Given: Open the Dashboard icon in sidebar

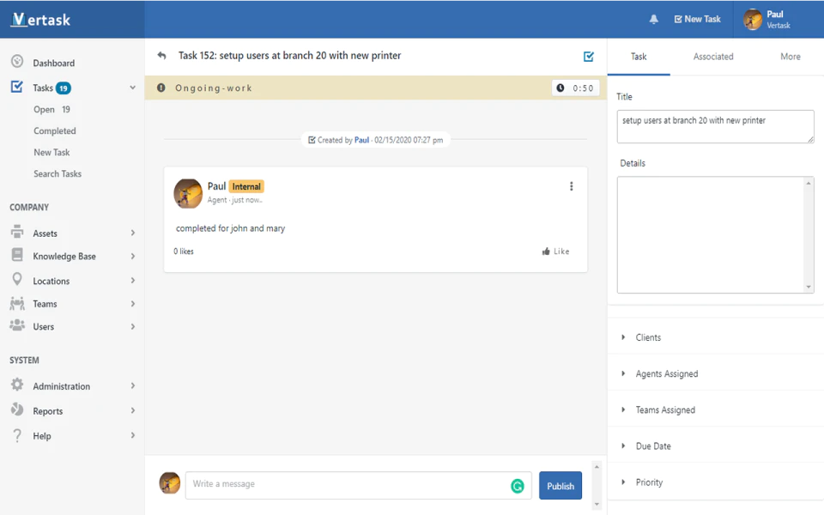Looking at the screenshot, I should (17, 62).
